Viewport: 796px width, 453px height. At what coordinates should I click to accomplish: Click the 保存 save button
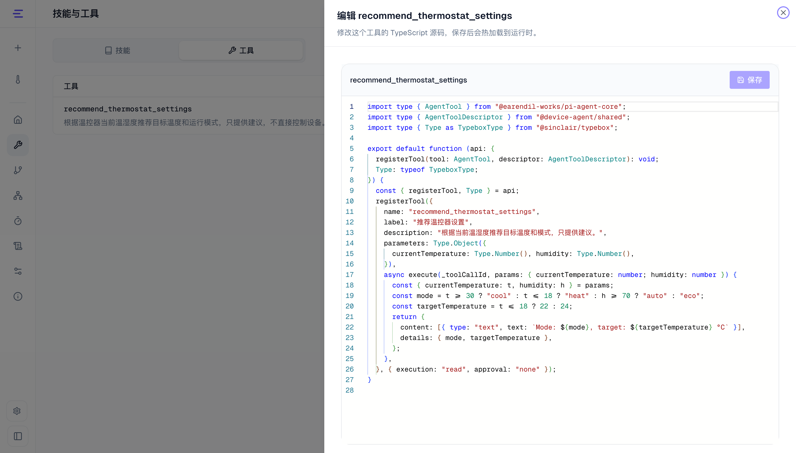click(x=749, y=80)
